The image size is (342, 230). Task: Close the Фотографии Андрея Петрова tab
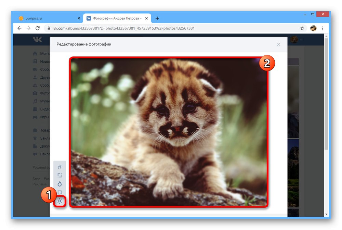pos(147,18)
